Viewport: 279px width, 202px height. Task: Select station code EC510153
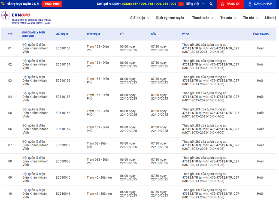tap(63, 48)
